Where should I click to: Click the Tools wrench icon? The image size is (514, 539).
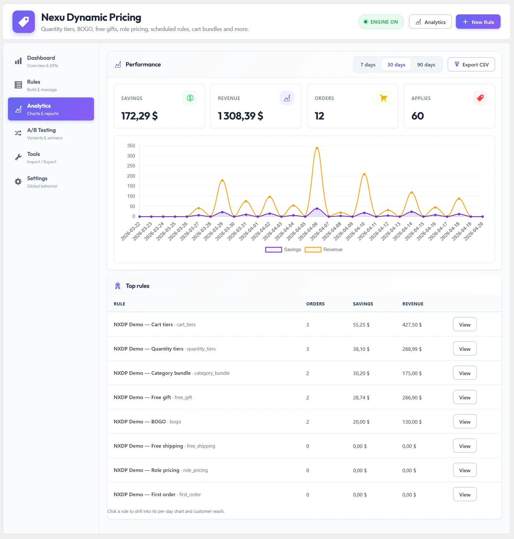18,157
